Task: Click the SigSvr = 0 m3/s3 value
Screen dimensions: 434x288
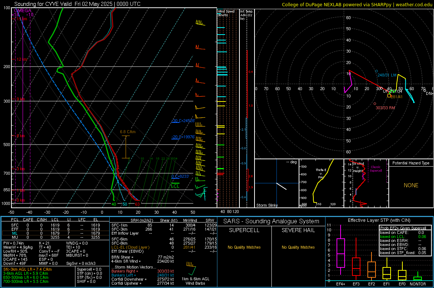Action: coord(81,264)
